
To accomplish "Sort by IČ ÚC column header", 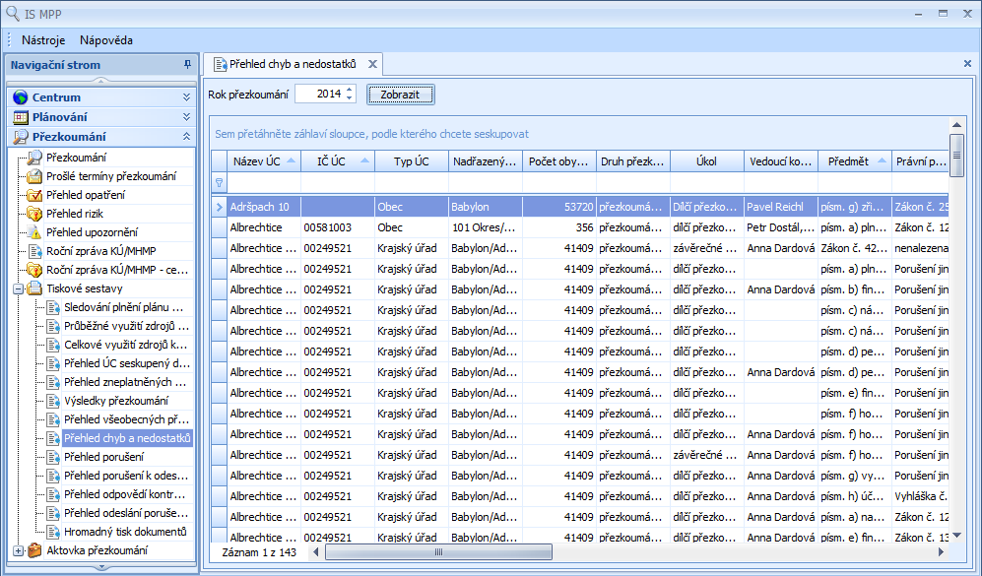I will point(338,161).
